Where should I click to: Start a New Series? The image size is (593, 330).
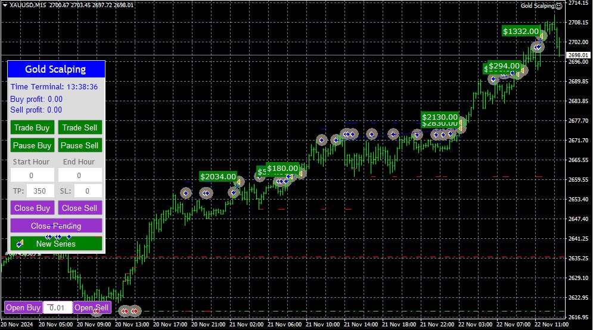pos(56,244)
